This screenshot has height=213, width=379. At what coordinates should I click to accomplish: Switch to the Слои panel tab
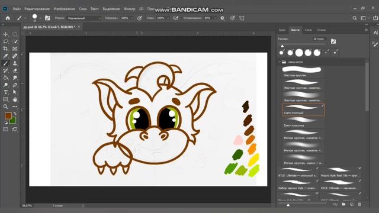[x=308, y=30]
